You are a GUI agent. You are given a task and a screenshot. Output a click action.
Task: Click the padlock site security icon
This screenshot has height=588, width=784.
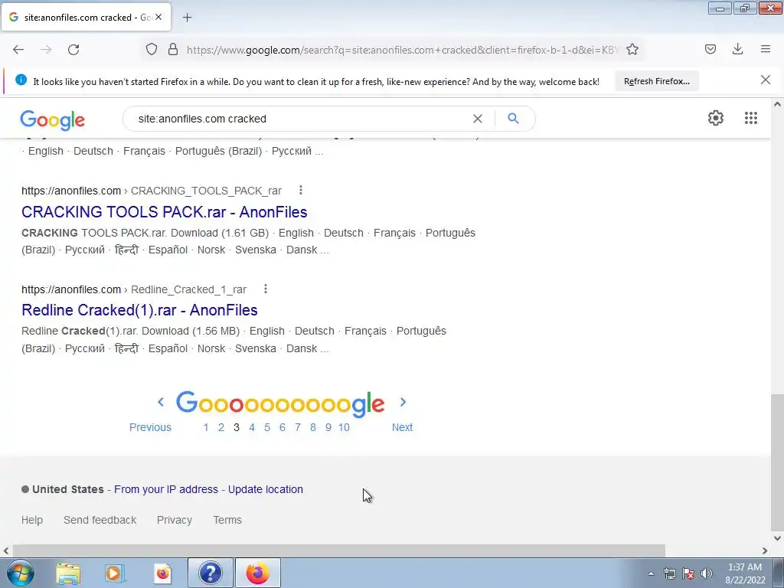tap(173, 50)
